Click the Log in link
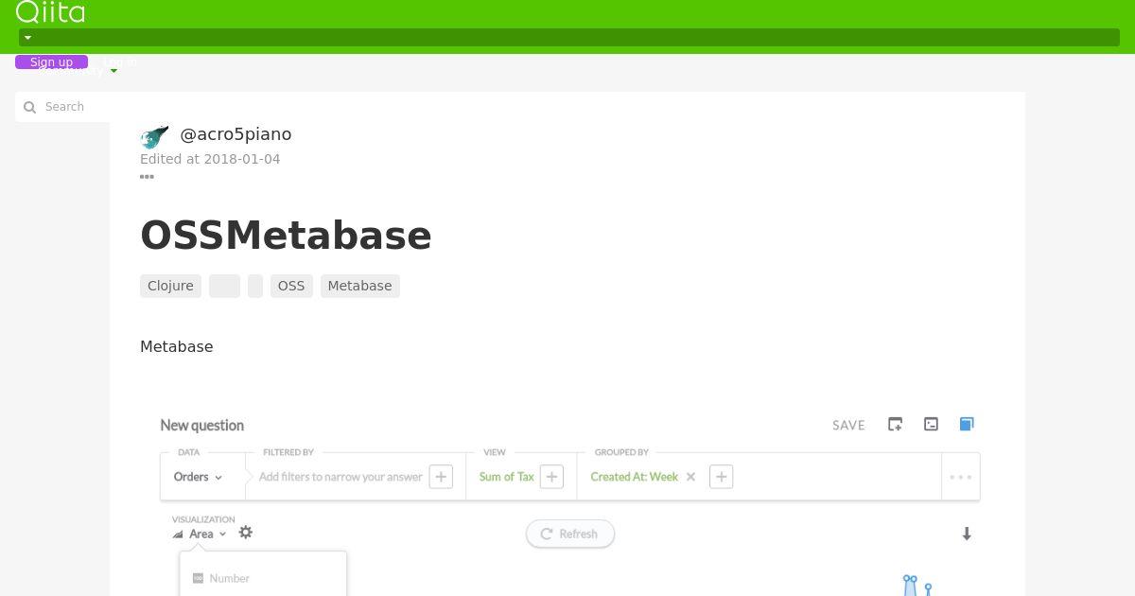This screenshot has height=596, width=1135. click(x=120, y=62)
